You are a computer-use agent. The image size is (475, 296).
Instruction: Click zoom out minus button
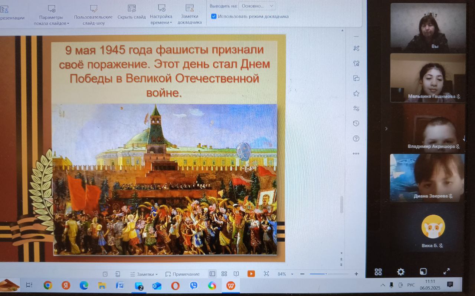(x=302, y=274)
